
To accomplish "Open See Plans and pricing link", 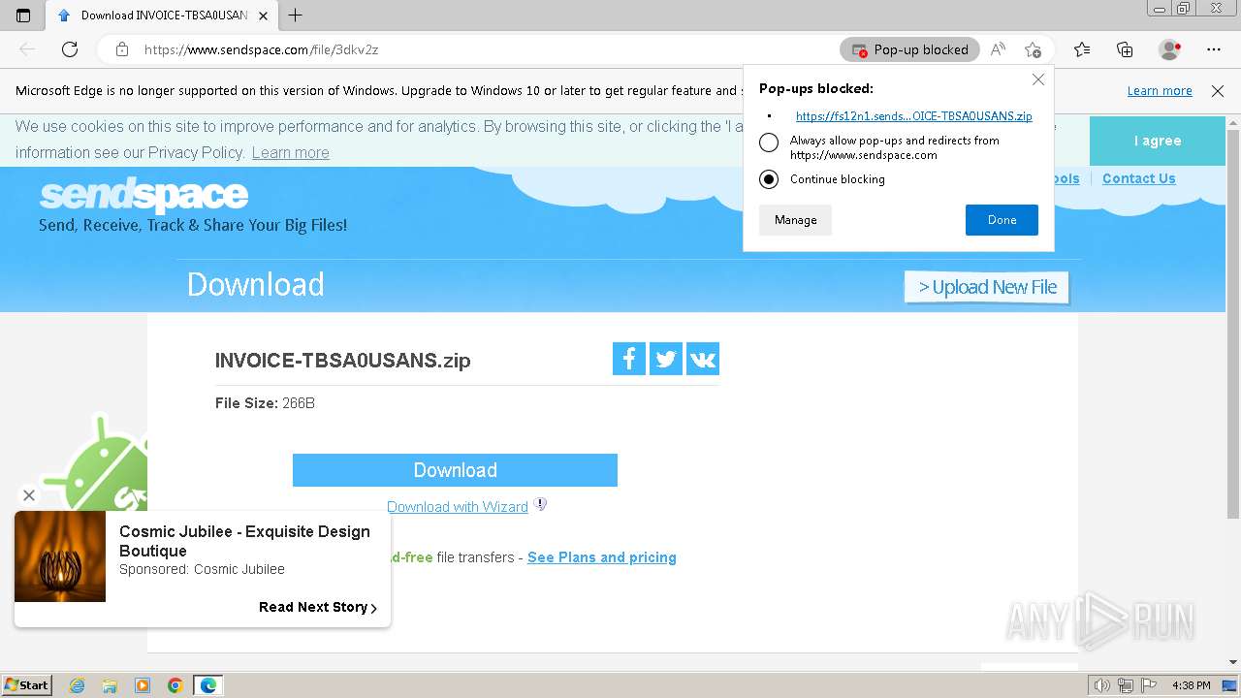I will [602, 557].
